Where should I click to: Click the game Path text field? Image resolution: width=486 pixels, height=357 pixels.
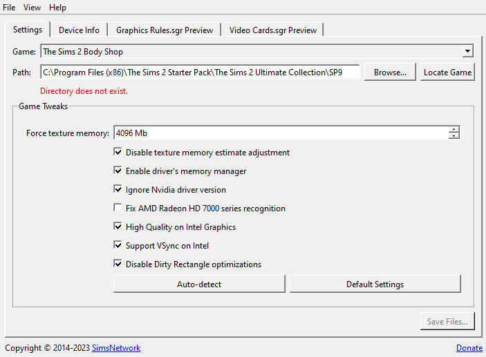pyautogui.click(x=200, y=72)
